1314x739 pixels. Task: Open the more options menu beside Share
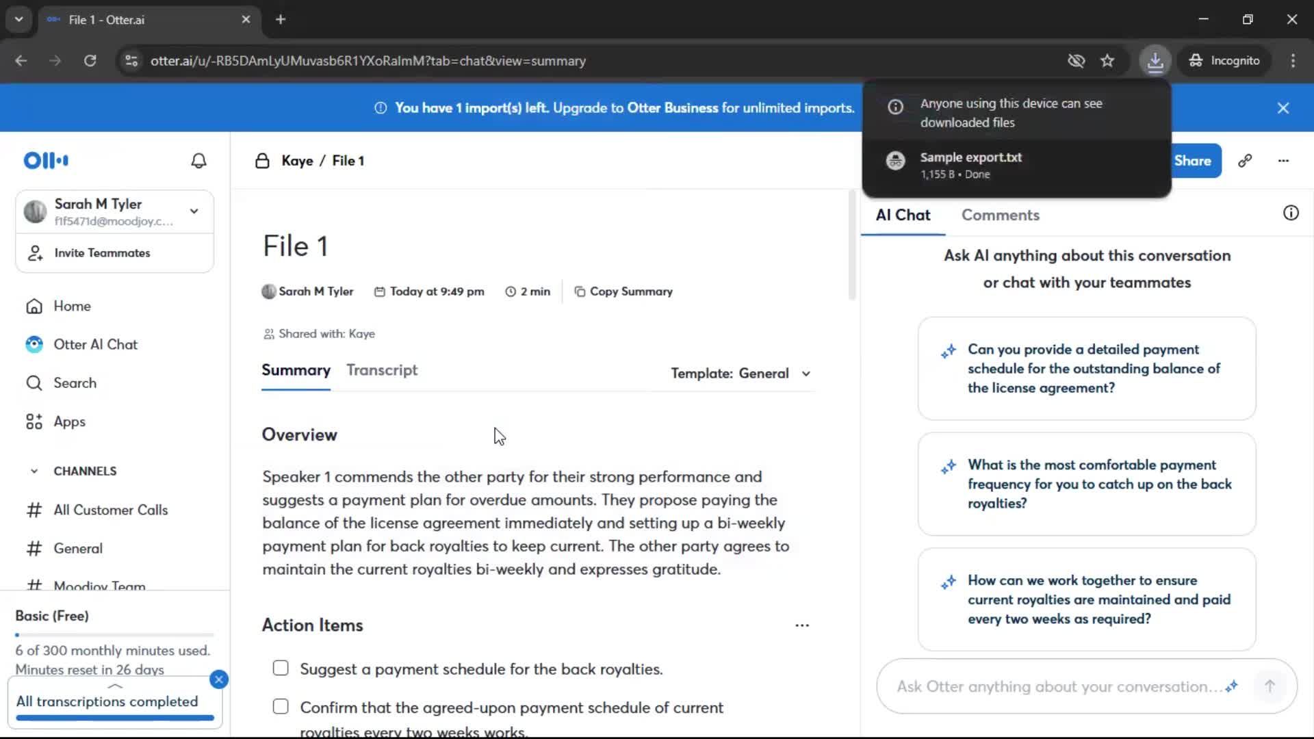(1283, 161)
